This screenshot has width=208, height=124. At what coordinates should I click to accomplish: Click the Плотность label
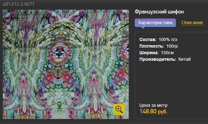[152, 46]
